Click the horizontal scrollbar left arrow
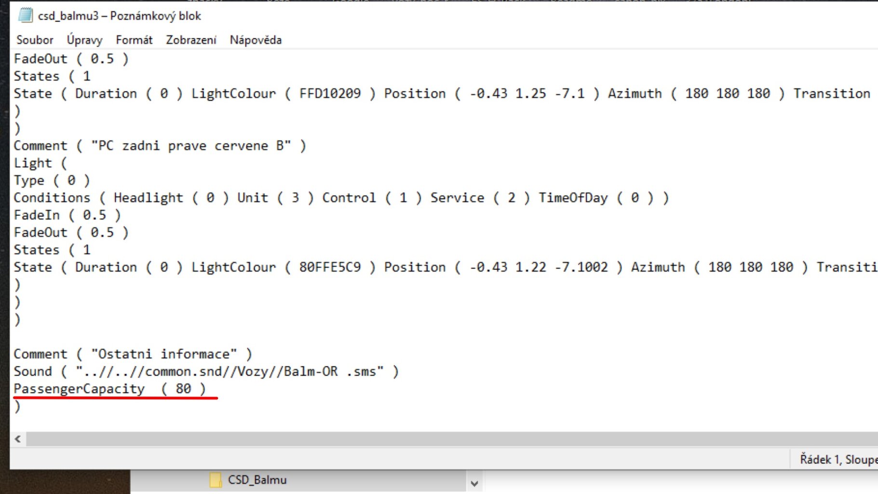 pyautogui.click(x=18, y=439)
